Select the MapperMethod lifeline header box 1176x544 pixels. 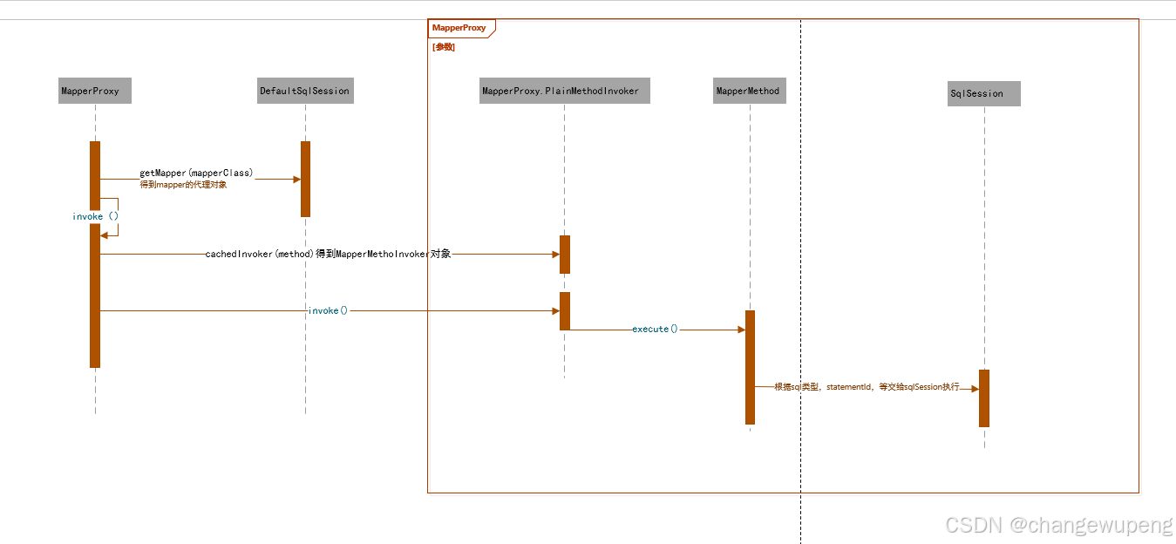750,91
